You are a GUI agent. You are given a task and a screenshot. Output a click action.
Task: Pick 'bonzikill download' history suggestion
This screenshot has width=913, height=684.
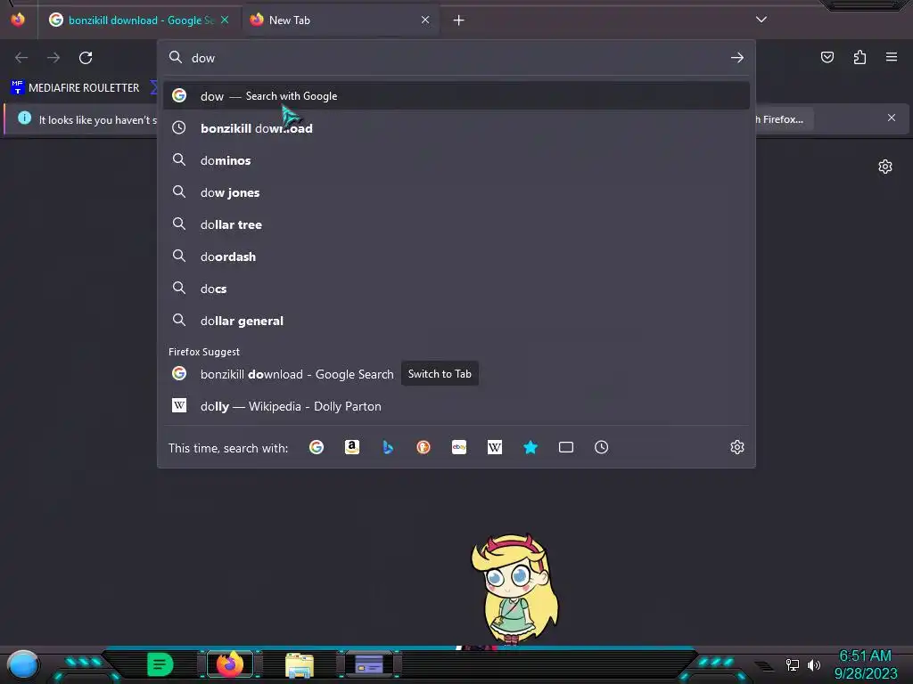pyautogui.click(x=456, y=128)
